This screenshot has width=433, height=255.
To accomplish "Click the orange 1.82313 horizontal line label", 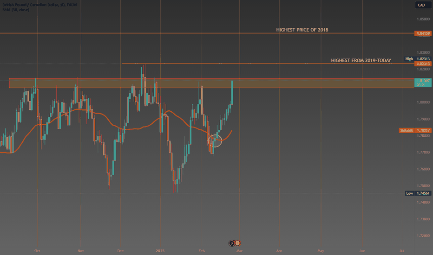I will pos(422,64).
